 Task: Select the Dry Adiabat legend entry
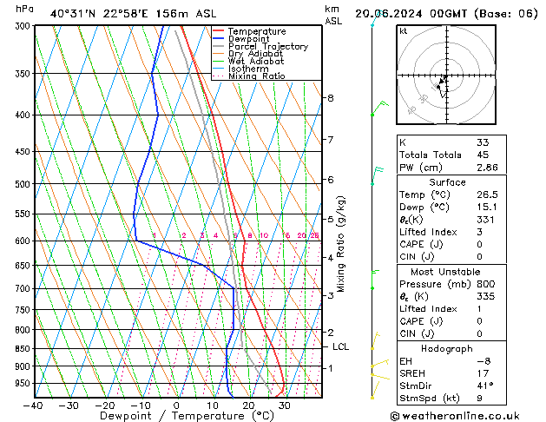[x=256, y=54]
